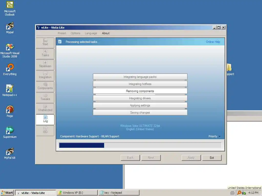The image size is (262, 196).
Task: Minimize the vLite window
Action: click(214, 28)
